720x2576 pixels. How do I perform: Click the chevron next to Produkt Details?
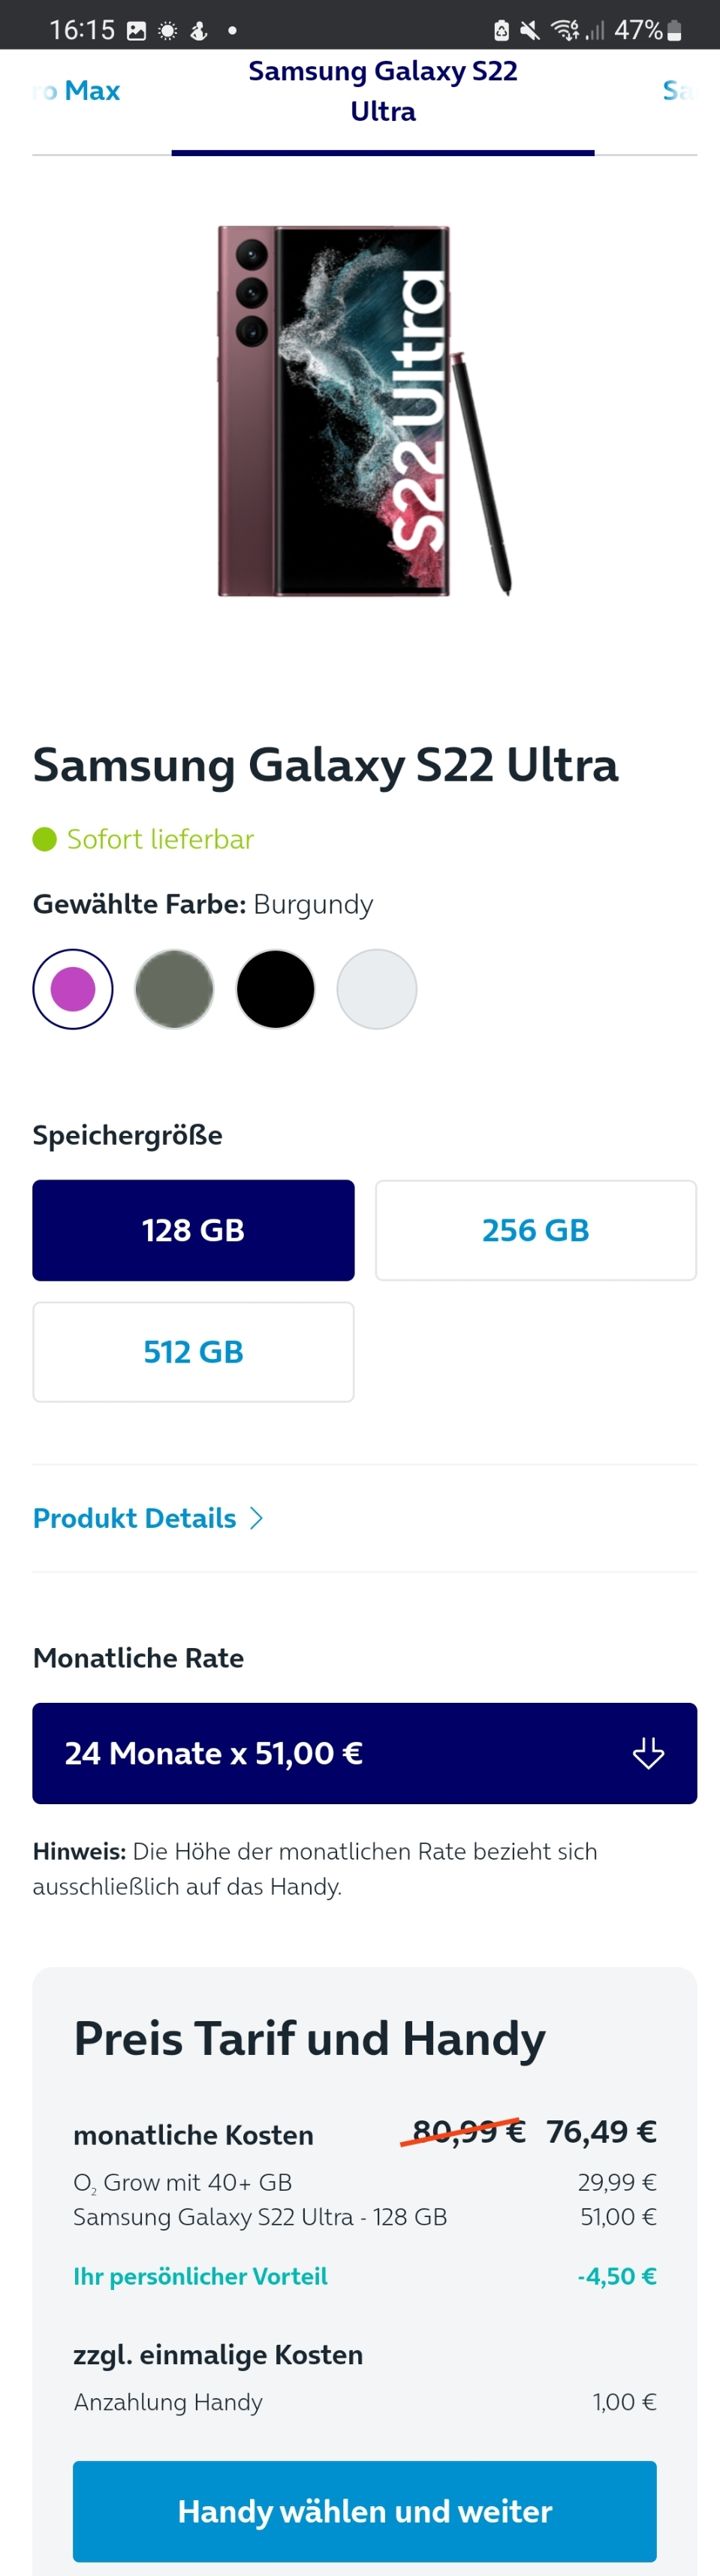click(257, 1518)
